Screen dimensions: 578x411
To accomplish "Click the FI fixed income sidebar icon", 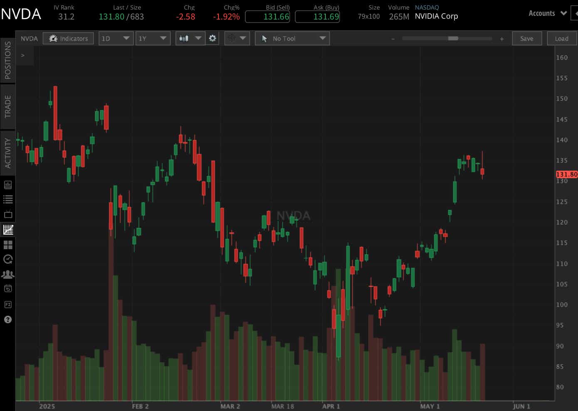I will (8, 304).
